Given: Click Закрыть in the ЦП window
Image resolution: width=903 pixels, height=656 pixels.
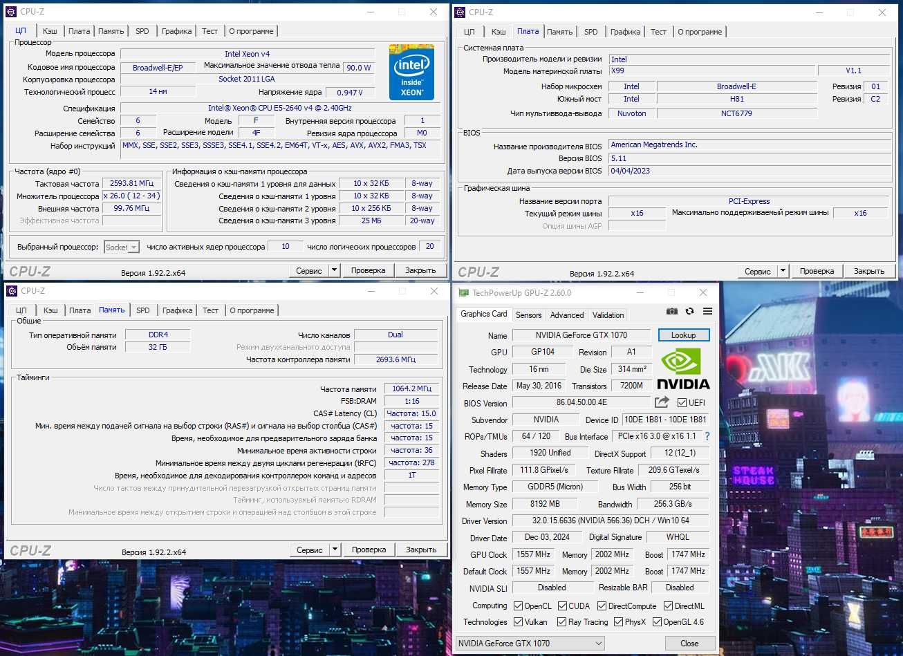Looking at the screenshot, I should pyautogui.click(x=420, y=270).
